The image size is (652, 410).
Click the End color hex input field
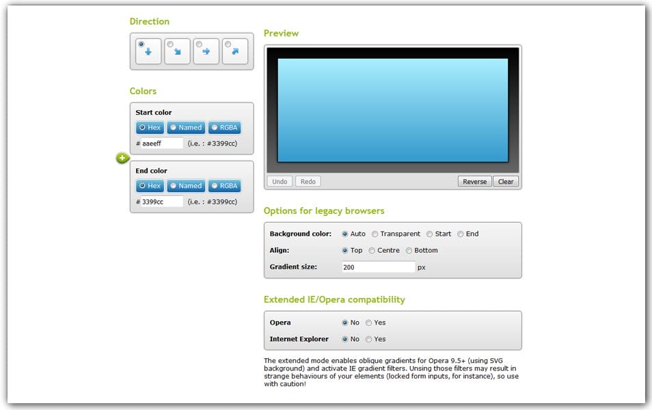163,202
